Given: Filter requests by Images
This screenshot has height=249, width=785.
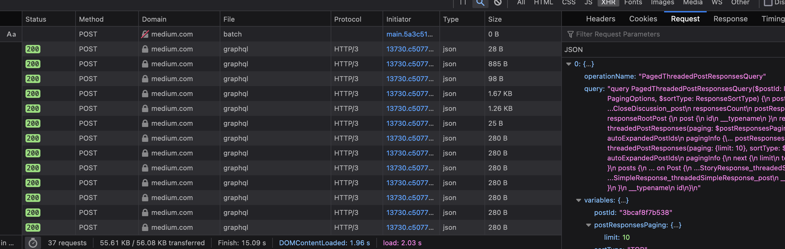Looking at the screenshot, I should (x=663, y=2).
